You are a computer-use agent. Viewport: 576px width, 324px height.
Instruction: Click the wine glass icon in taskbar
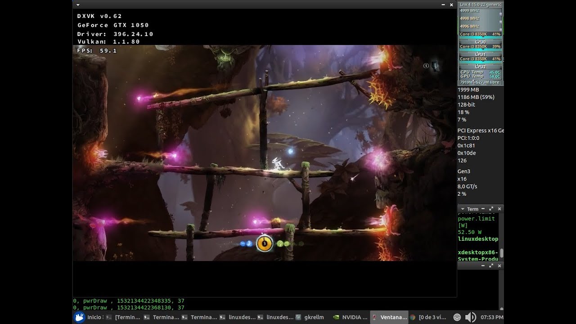coord(374,317)
